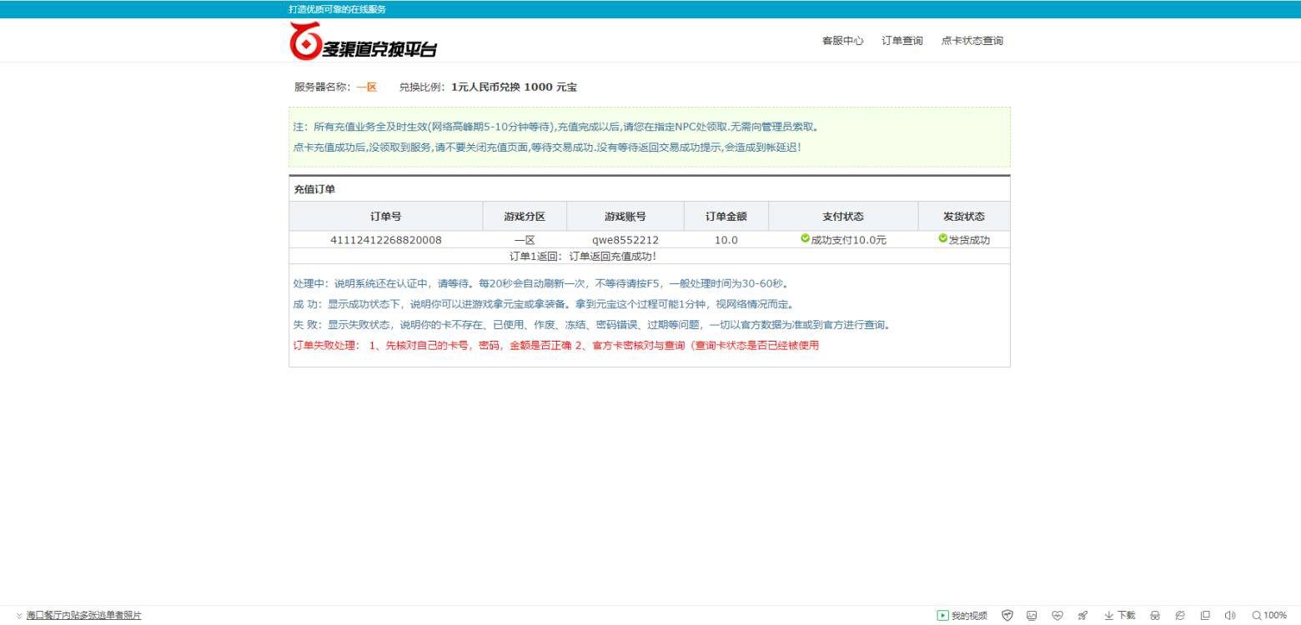Expand the news ticker chevron at bottom-left
The width and height of the screenshot is (1301, 625).
point(19,616)
